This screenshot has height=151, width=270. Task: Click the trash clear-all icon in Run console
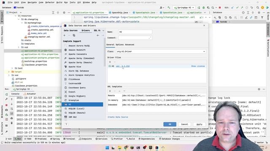12,123
